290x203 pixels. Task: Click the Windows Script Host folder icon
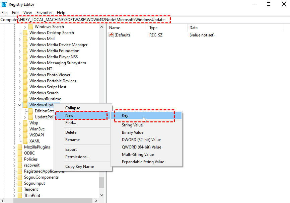25,87
